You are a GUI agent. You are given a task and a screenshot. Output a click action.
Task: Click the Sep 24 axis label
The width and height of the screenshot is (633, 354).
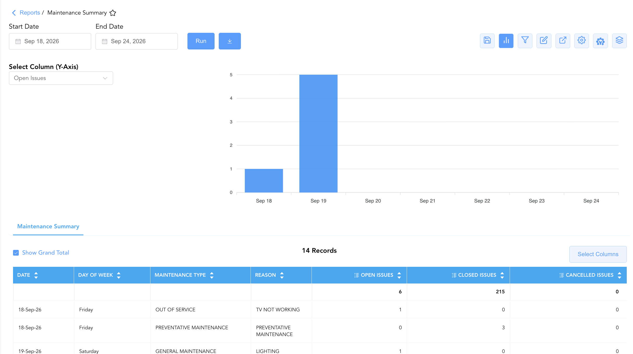pos(591,201)
